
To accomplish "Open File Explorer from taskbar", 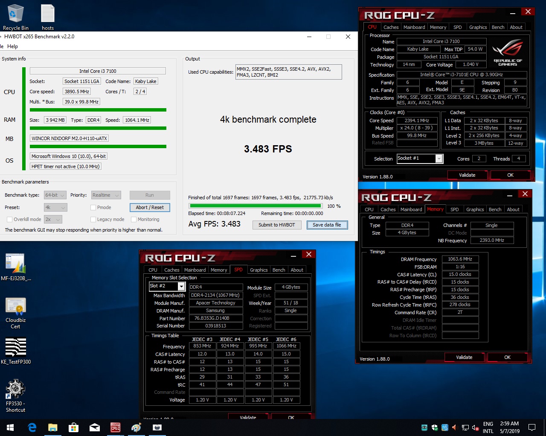I will (x=52, y=427).
